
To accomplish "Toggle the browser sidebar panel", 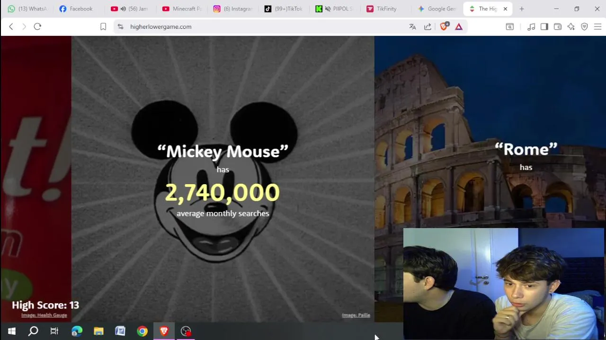I will point(544,27).
